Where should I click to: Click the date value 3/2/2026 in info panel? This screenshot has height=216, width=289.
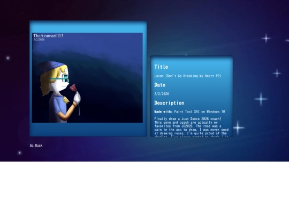162,94
